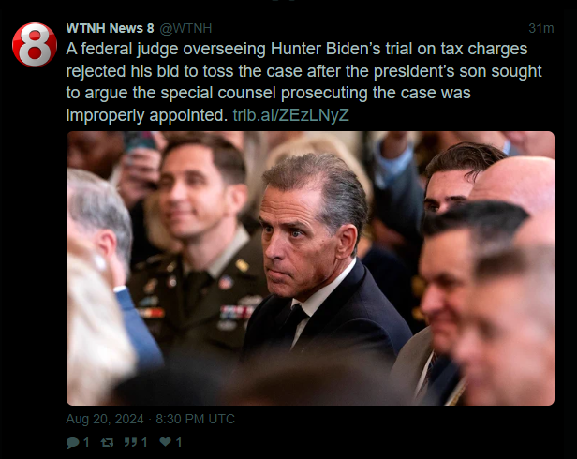Click the 'Hunter Biden's trial' phrase in the tweet
The image size is (577, 459).
(x=326, y=49)
